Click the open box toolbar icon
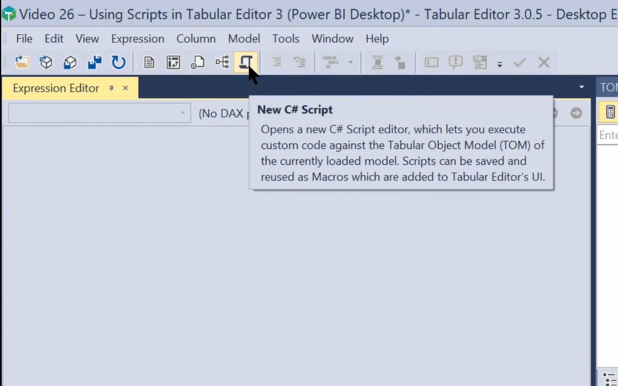This screenshot has height=386, width=618. 70,62
